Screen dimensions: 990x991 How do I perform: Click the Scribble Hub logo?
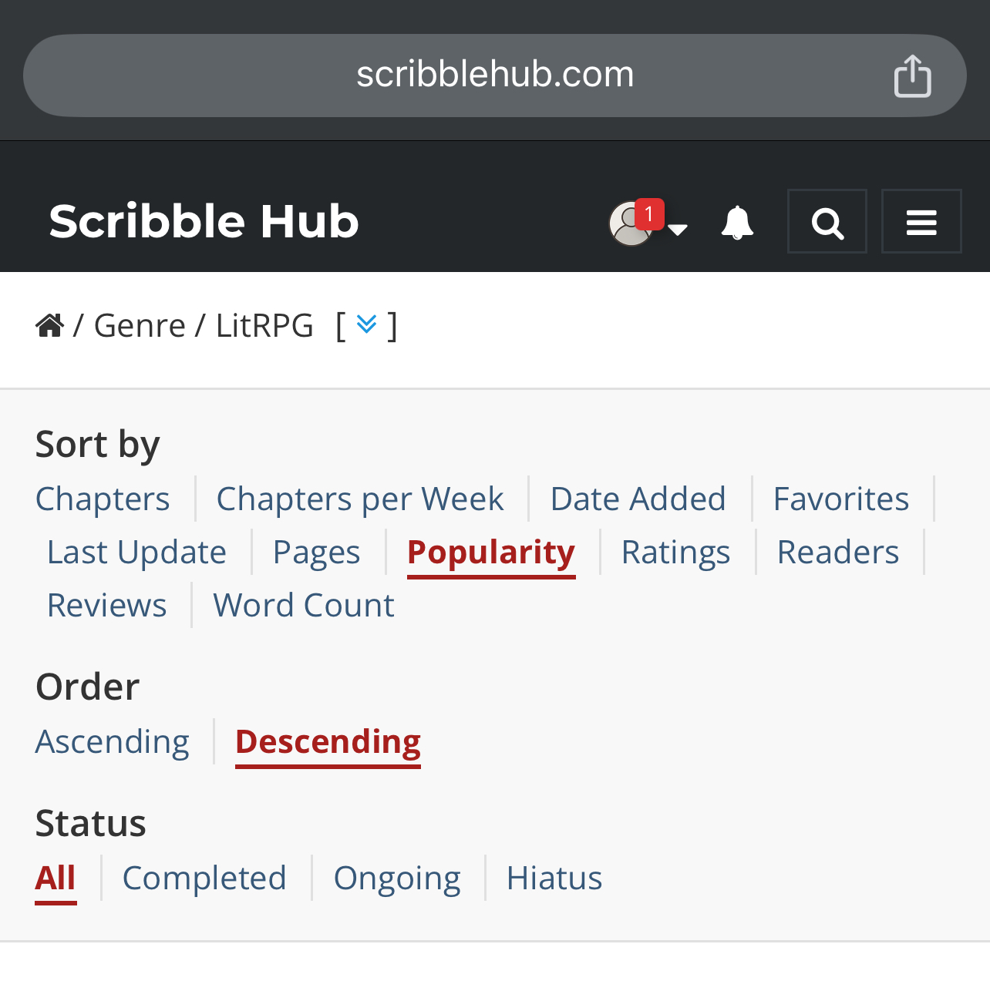click(204, 222)
